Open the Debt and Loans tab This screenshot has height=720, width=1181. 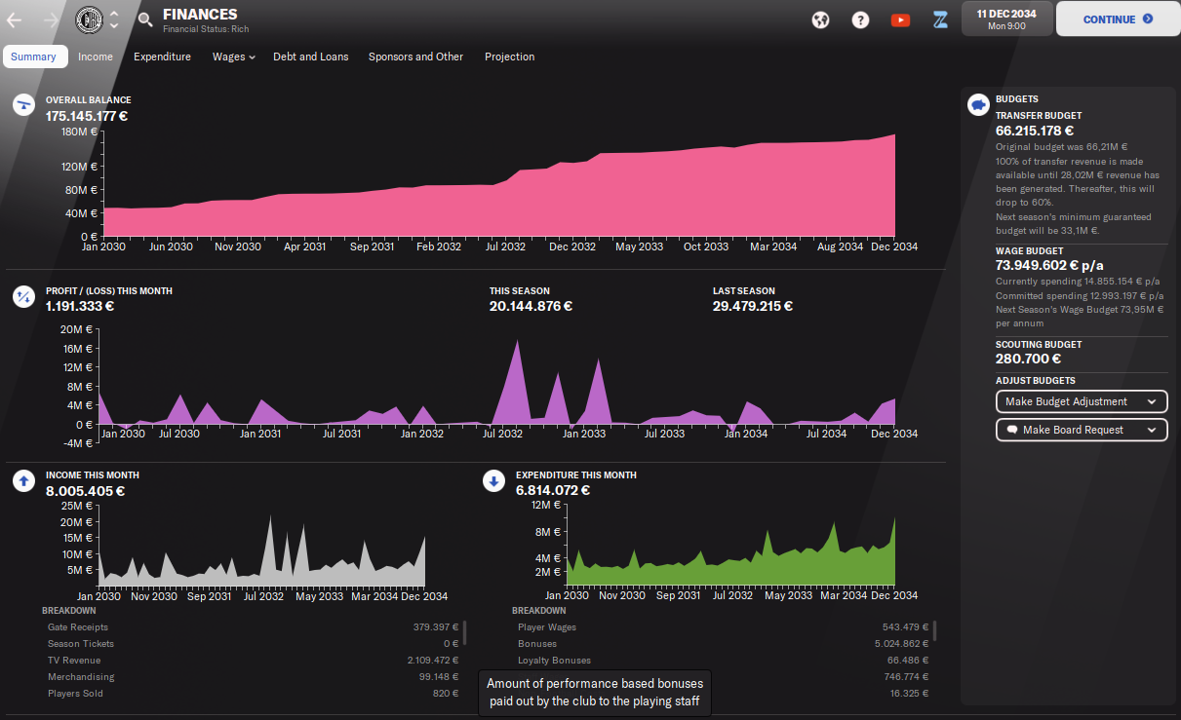tap(310, 57)
